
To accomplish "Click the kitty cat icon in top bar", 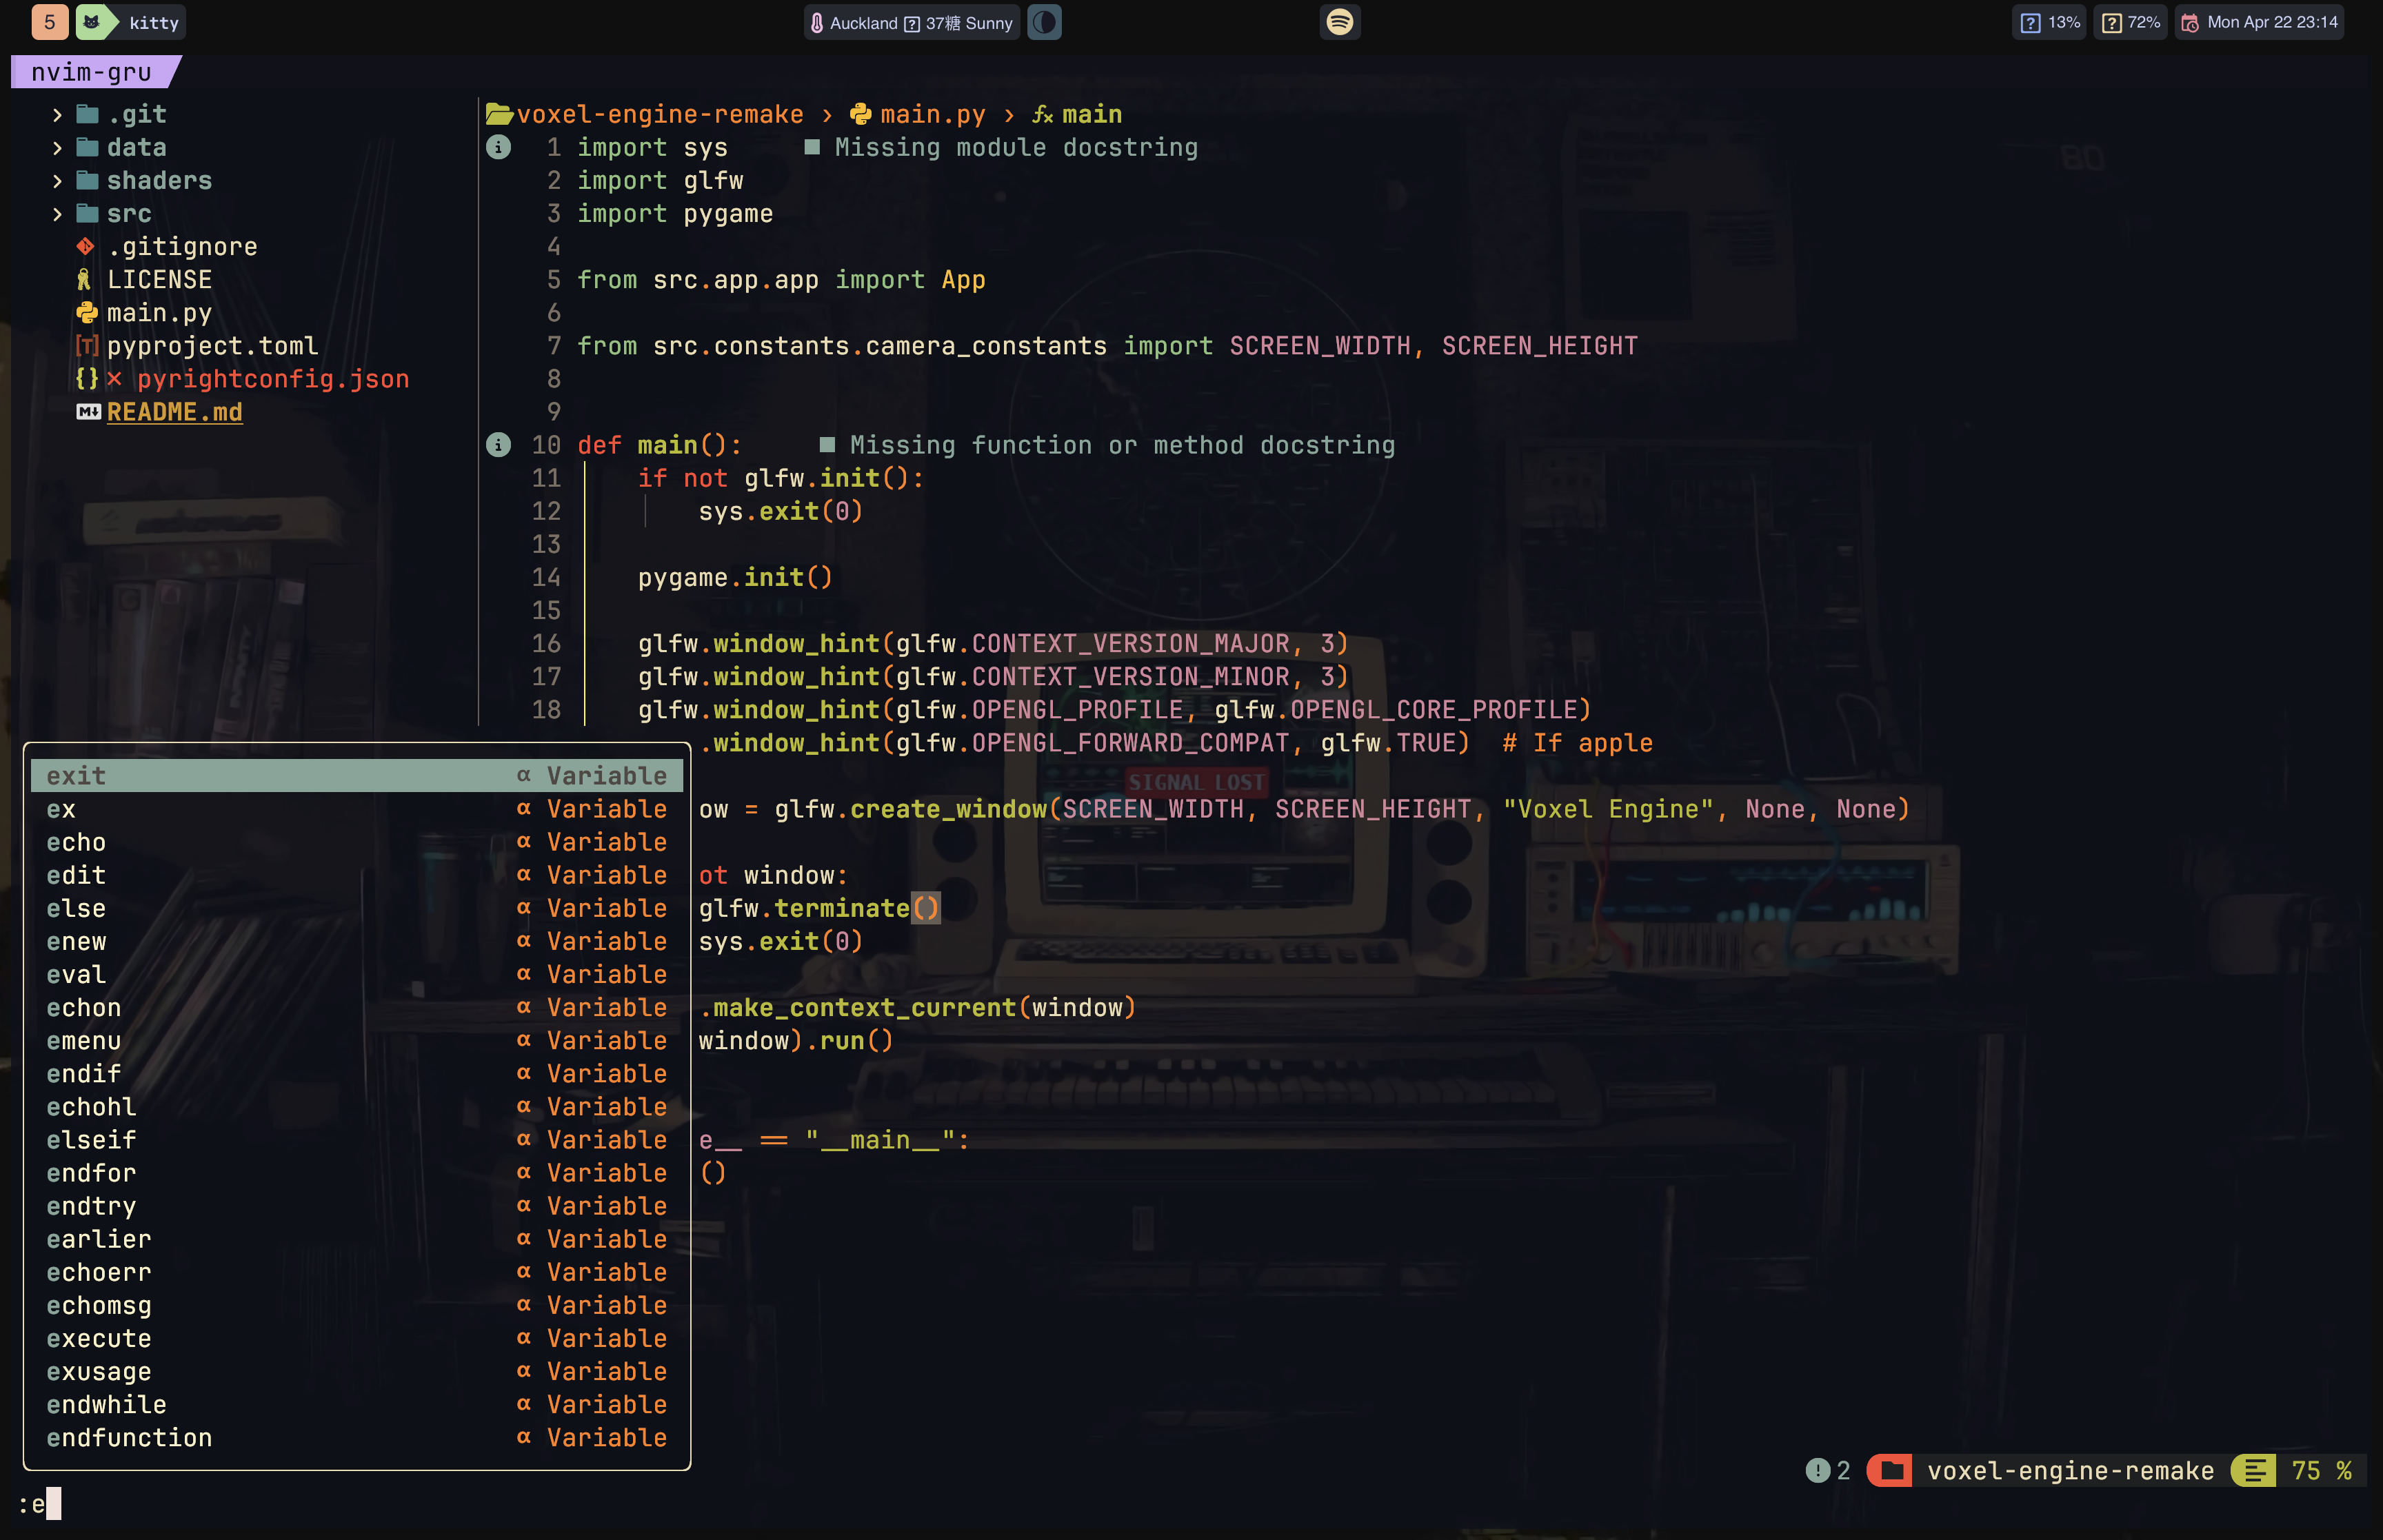I will pos(91,22).
